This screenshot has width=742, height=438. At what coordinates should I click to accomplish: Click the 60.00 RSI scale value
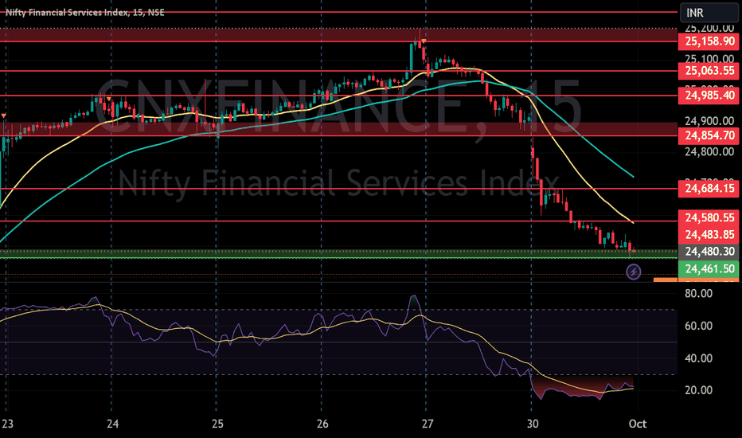(x=698, y=326)
